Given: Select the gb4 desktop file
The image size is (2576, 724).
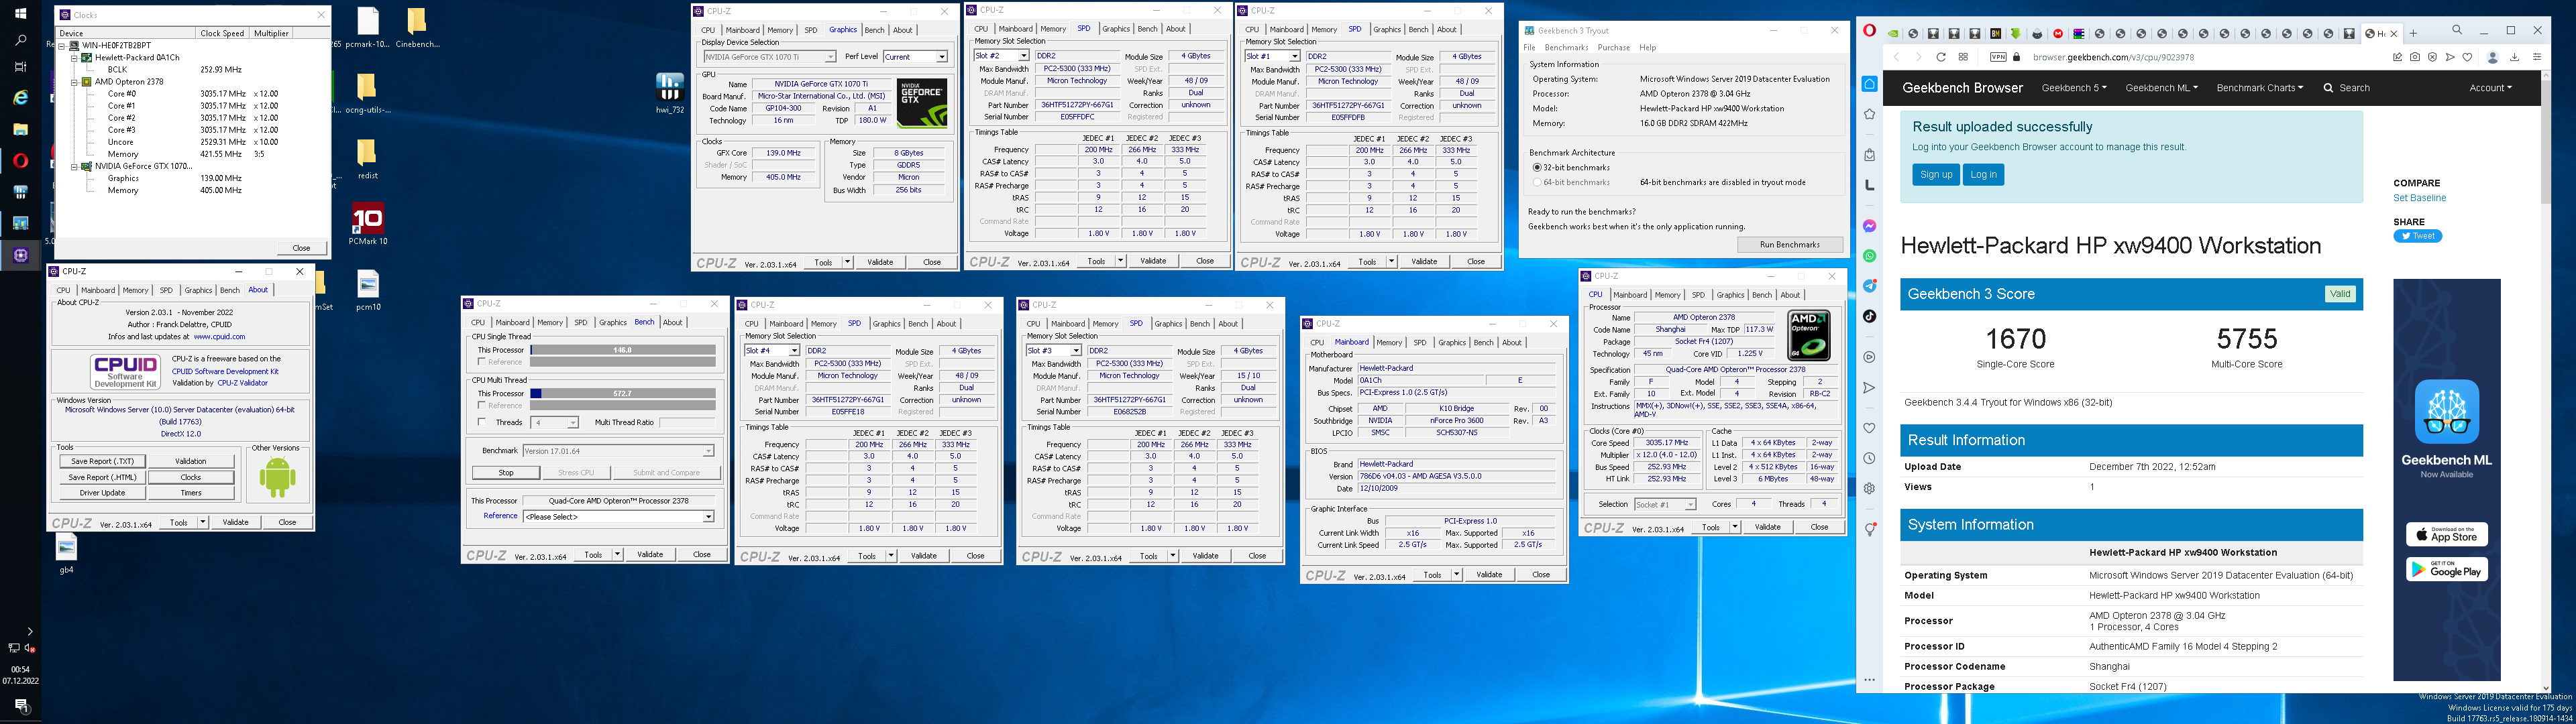Looking at the screenshot, I should (66, 555).
